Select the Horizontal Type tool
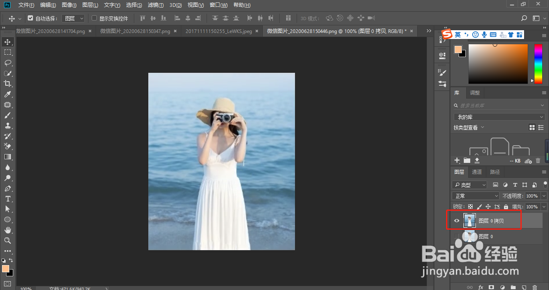 pyautogui.click(x=8, y=199)
